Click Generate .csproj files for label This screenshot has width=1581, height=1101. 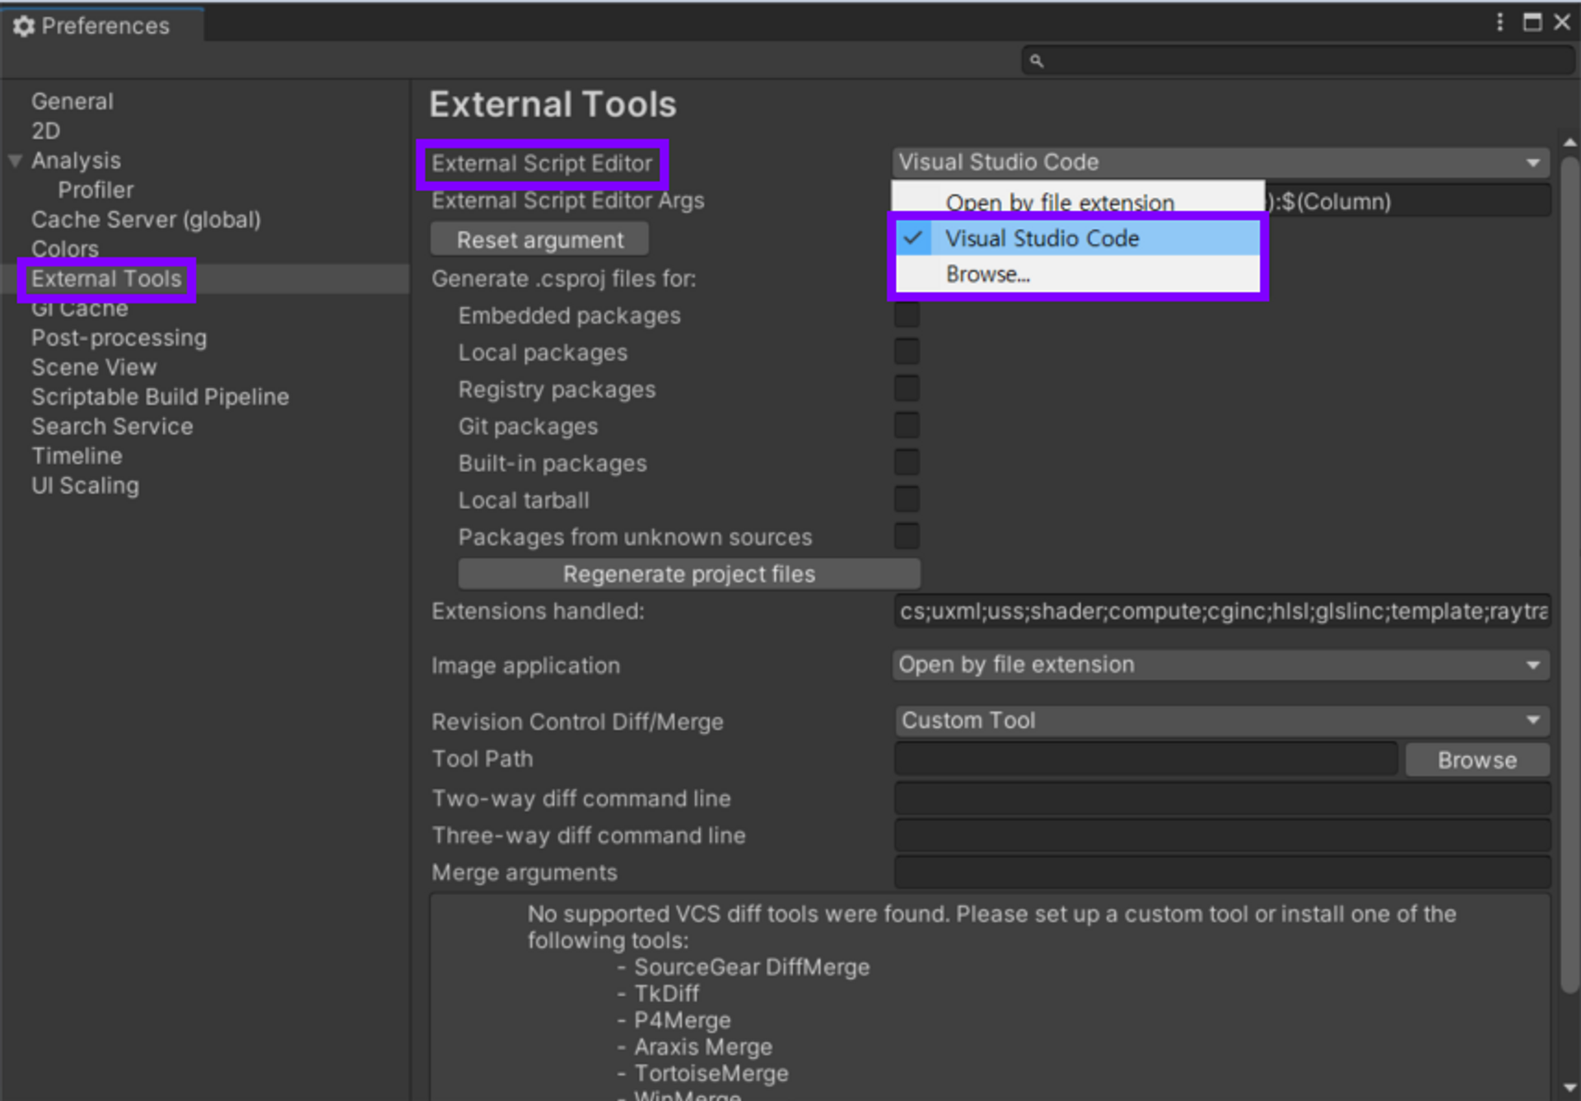(x=564, y=279)
